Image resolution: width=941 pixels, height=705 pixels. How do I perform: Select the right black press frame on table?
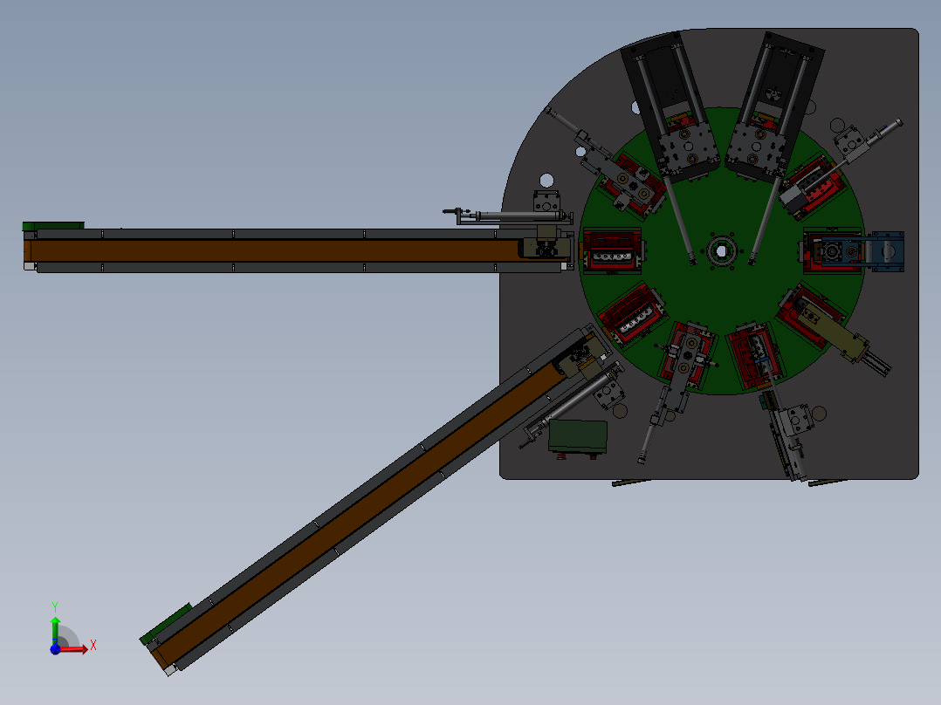point(774,106)
